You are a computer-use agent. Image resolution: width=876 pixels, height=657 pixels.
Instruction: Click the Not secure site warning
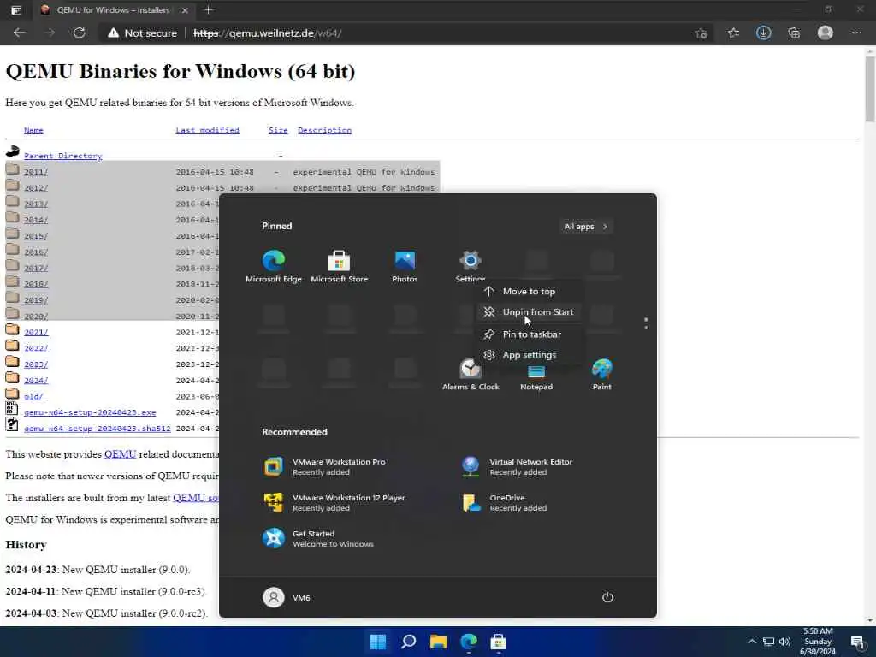click(143, 33)
